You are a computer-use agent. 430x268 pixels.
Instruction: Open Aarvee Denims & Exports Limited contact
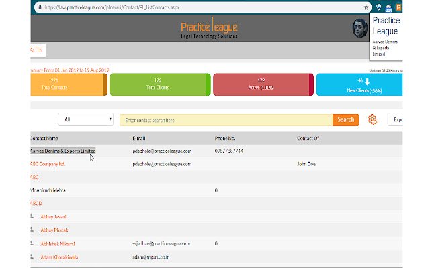63,151
